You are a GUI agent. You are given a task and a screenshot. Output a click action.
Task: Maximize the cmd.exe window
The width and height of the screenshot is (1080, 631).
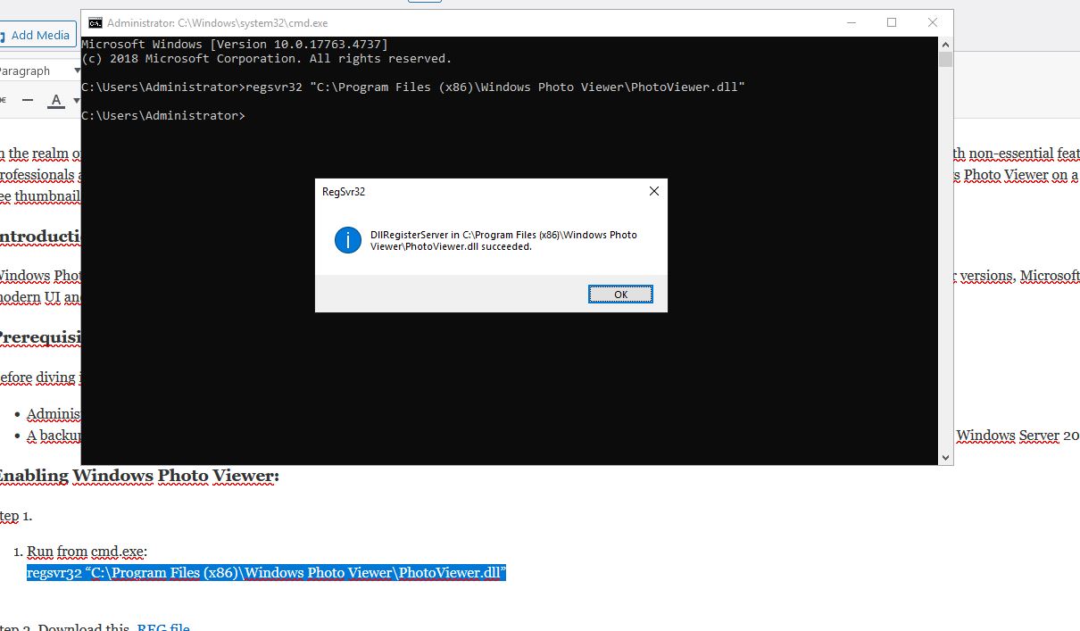(892, 23)
